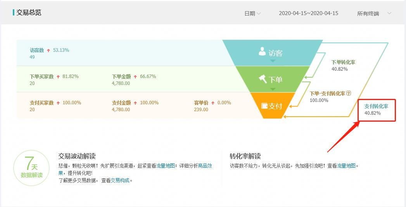Click the 7天 数据解读 circle badge

(x=31, y=168)
